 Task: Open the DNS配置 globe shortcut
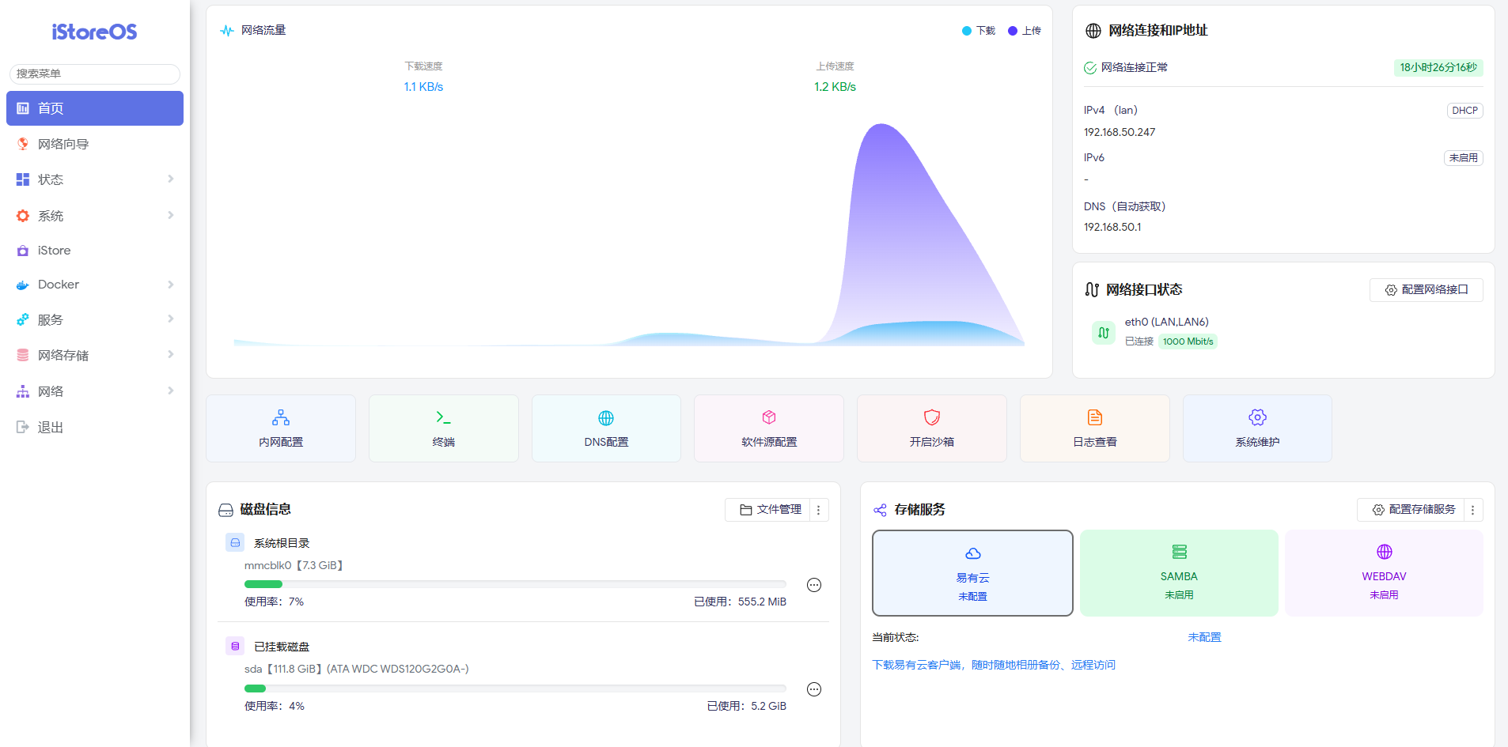coord(606,428)
